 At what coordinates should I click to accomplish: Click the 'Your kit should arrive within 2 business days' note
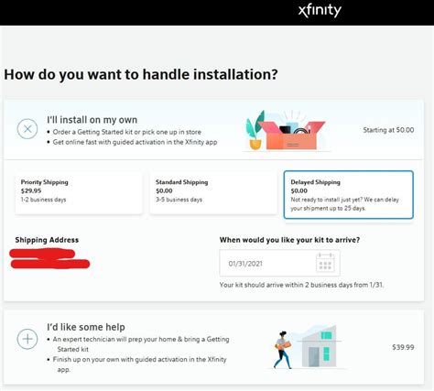(301, 285)
